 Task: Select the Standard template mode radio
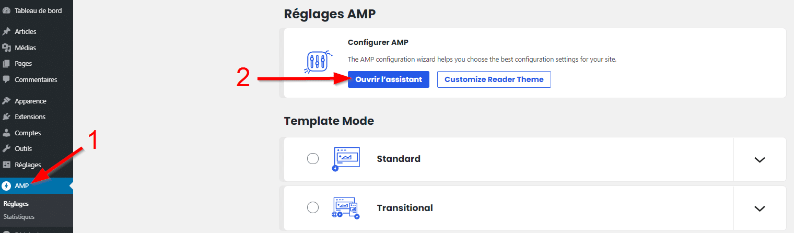pos(313,159)
